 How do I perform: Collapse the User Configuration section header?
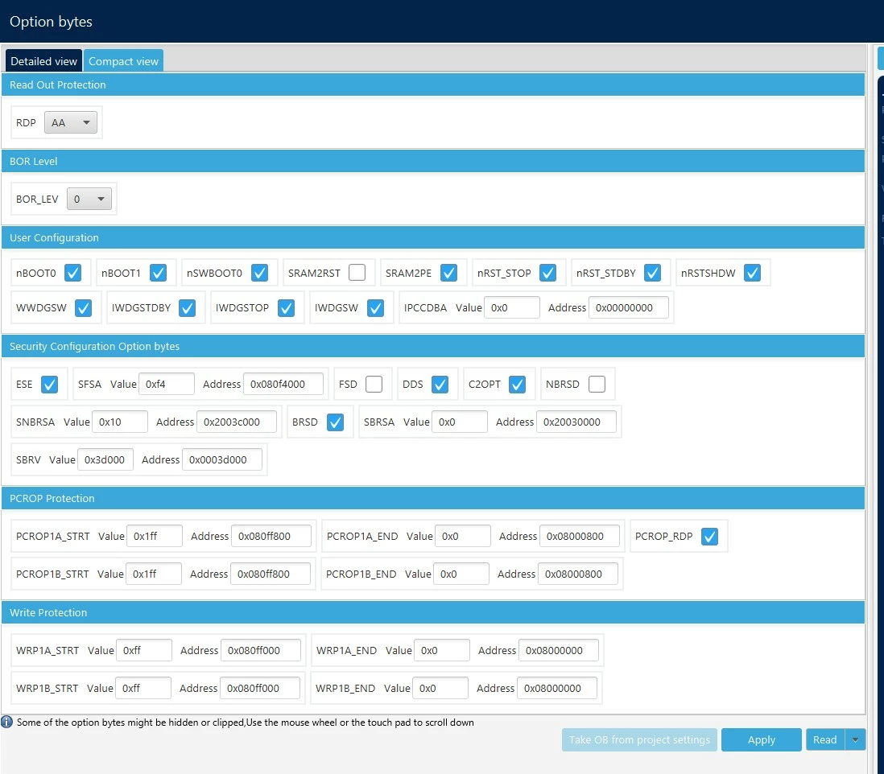click(x=433, y=237)
